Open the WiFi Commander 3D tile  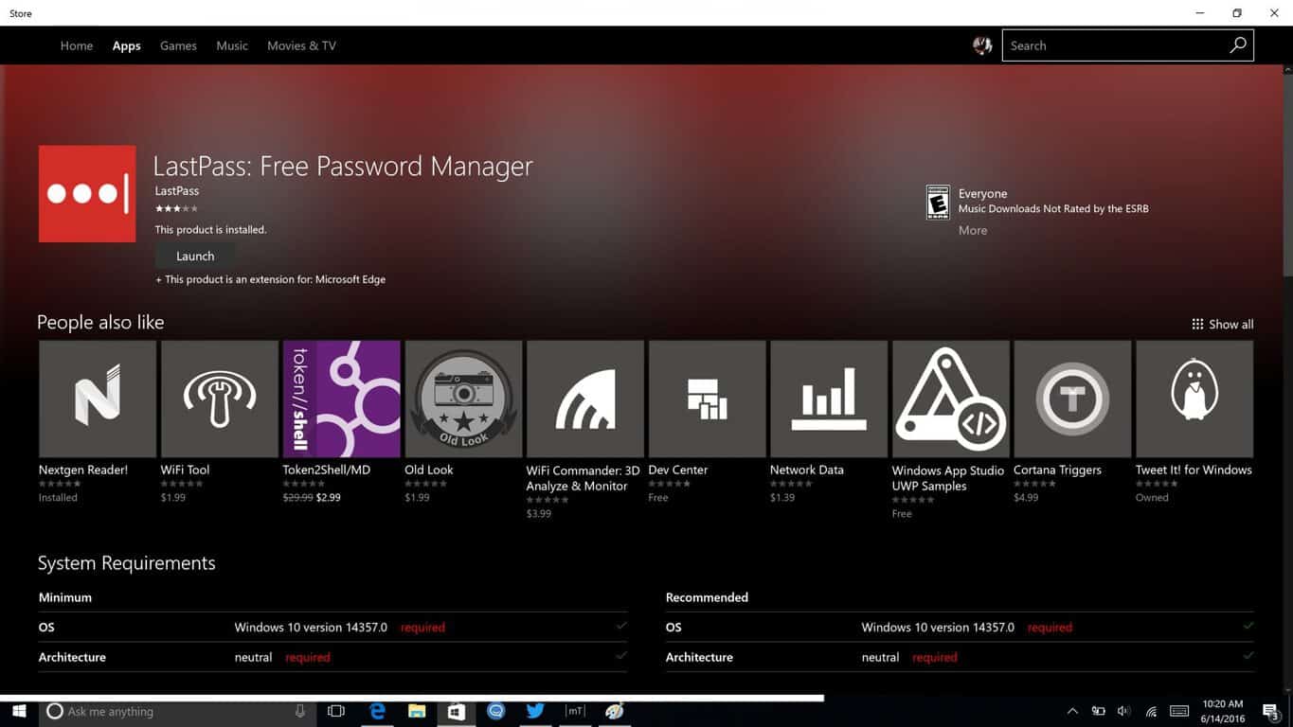pyautogui.click(x=585, y=399)
